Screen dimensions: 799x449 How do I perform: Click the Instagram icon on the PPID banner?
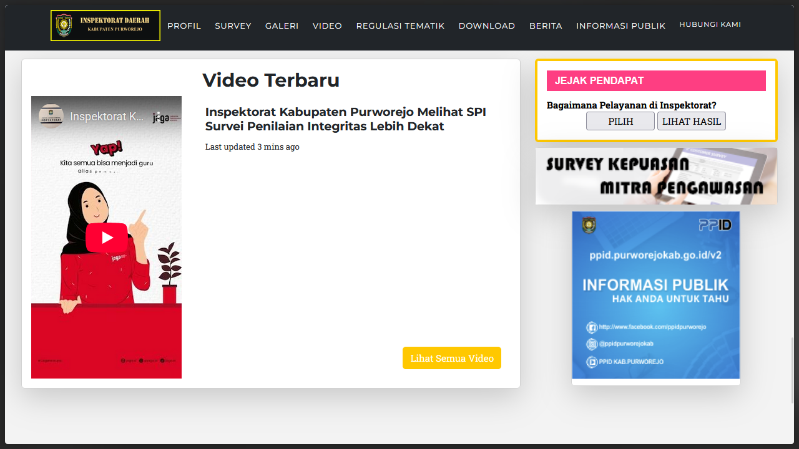[x=592, y=344]
